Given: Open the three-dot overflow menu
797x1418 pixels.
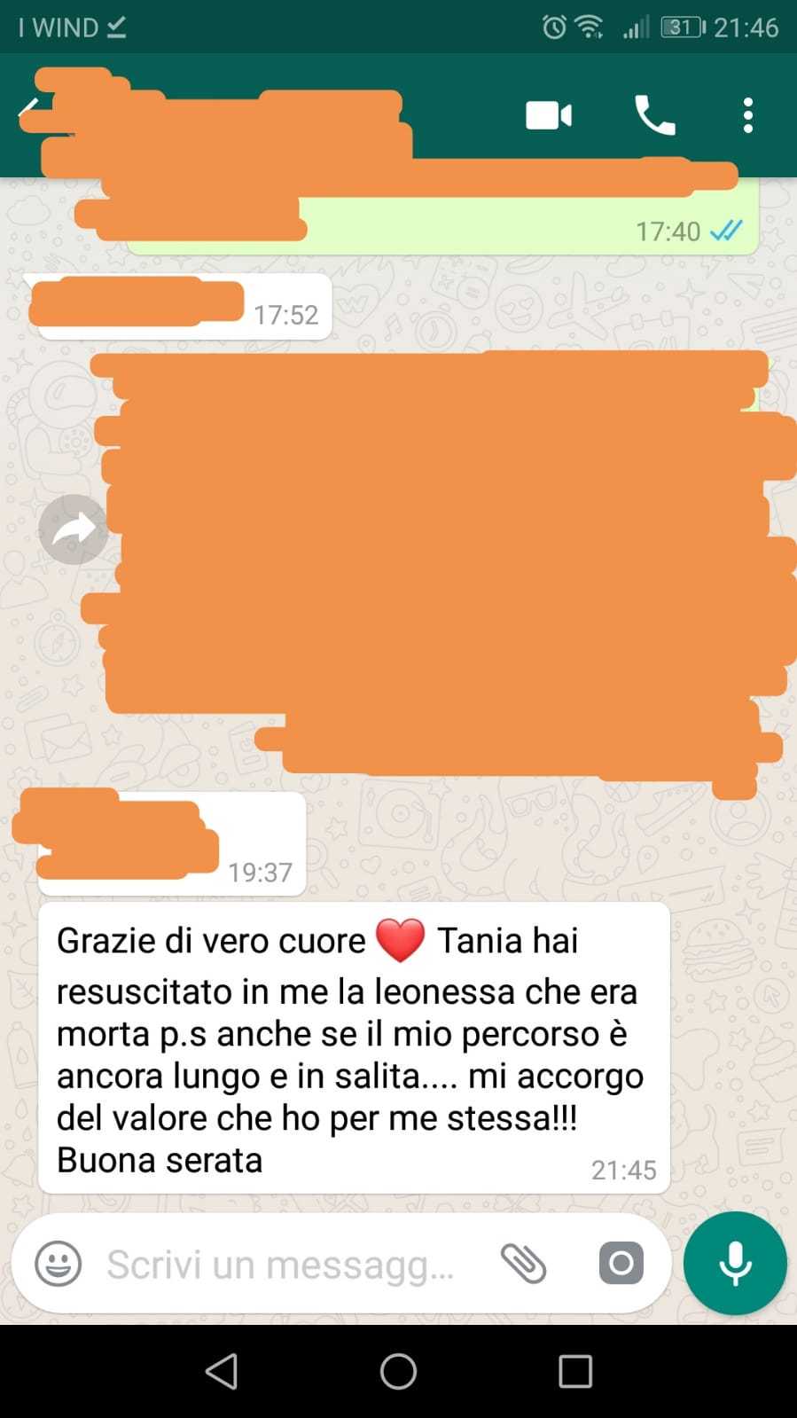Looking at the screenshot, I should tap(748, 115).
